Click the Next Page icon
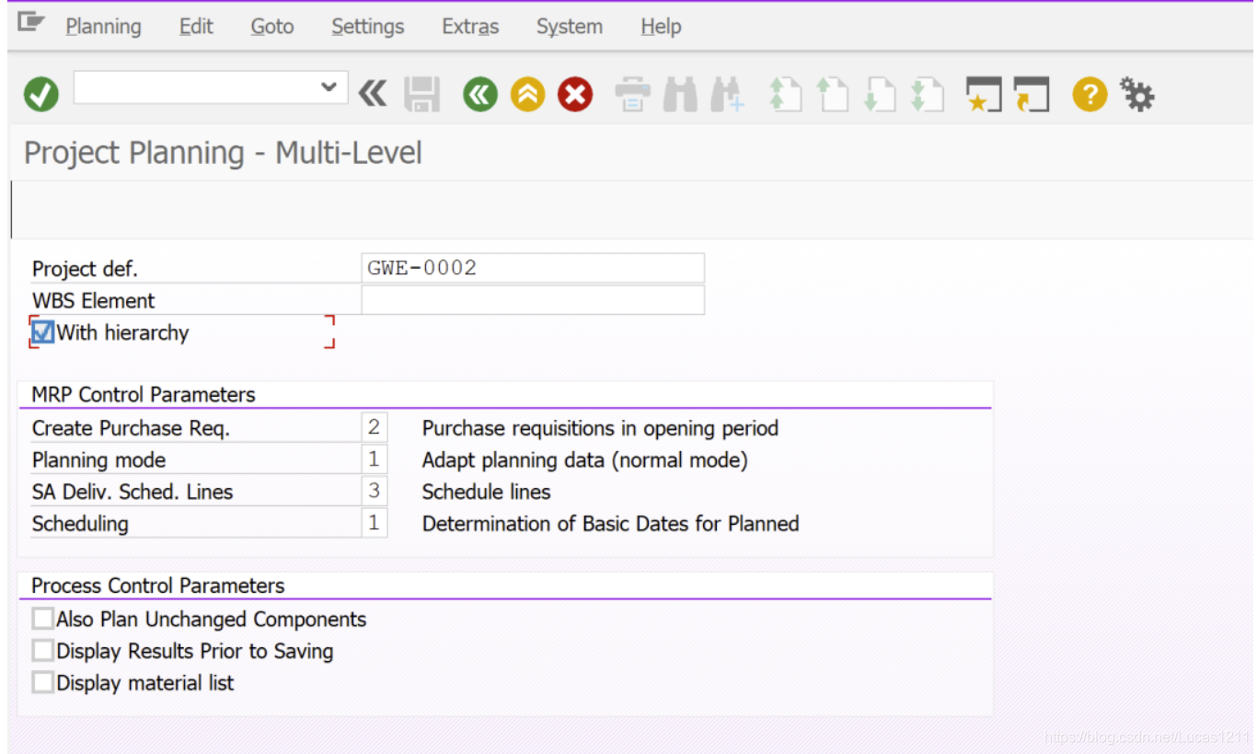Screen dimensions: 1257x754 click(880, 94)
